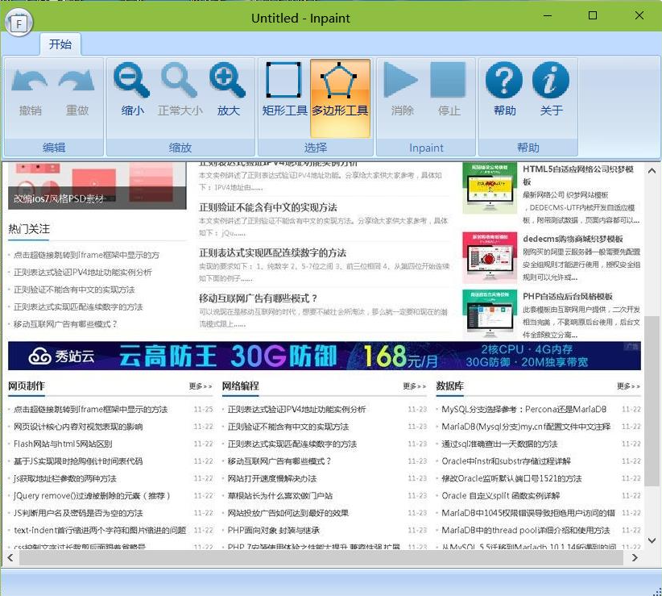Select the 撤销 (Undo) tool
This screenshot has width=662, height=596.
(x=30, y=89)
